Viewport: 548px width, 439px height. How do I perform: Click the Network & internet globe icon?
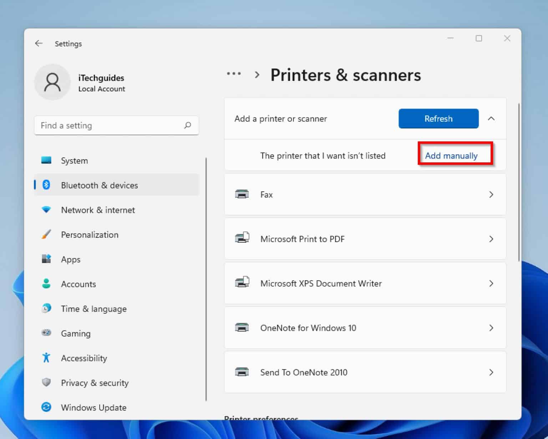pos(46,210)
